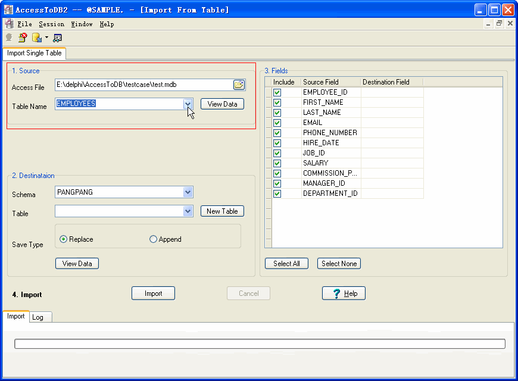Uncheck the SALARY include checkbox
Viewport: 518px width, 381px height.
(x=277, y=163)
